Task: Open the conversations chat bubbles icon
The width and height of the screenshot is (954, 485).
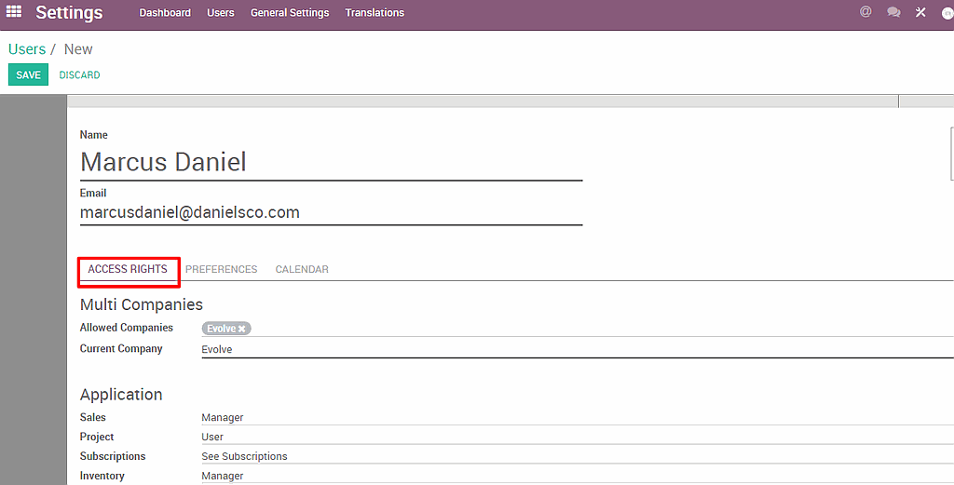Action: pos(893,12)
